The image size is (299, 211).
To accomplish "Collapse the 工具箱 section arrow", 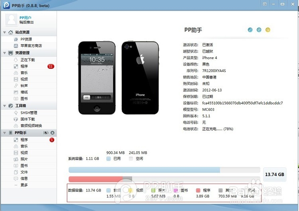I will point(4,106).
